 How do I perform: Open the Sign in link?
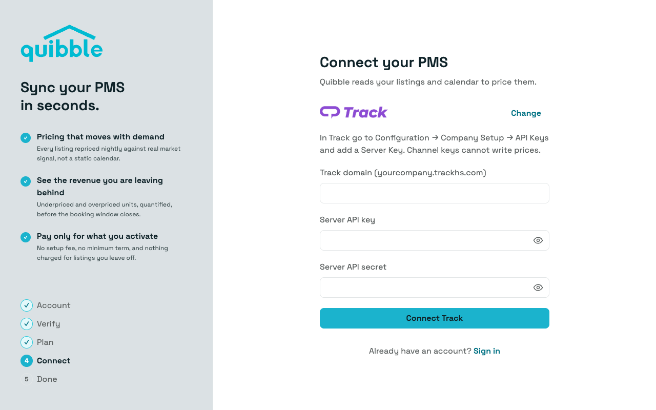tap(487, 351)
